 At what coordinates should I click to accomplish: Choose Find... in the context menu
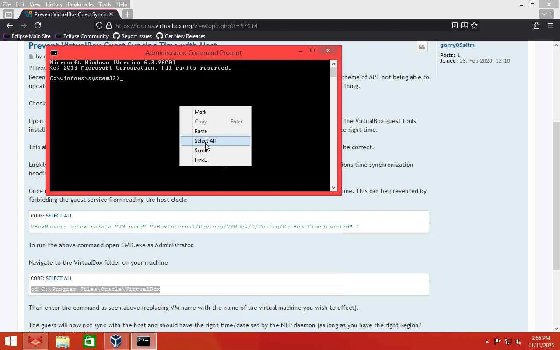pos(215,160)
